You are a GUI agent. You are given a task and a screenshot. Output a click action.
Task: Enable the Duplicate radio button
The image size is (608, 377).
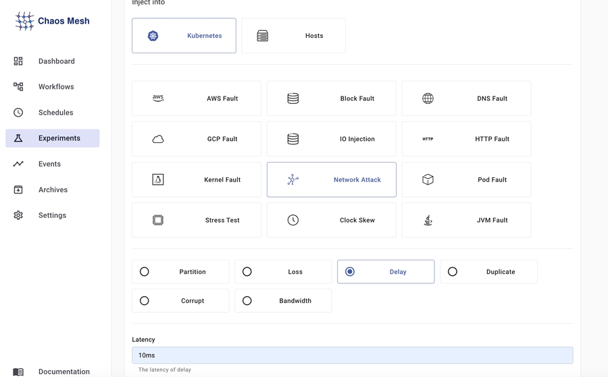click(453, 272)
